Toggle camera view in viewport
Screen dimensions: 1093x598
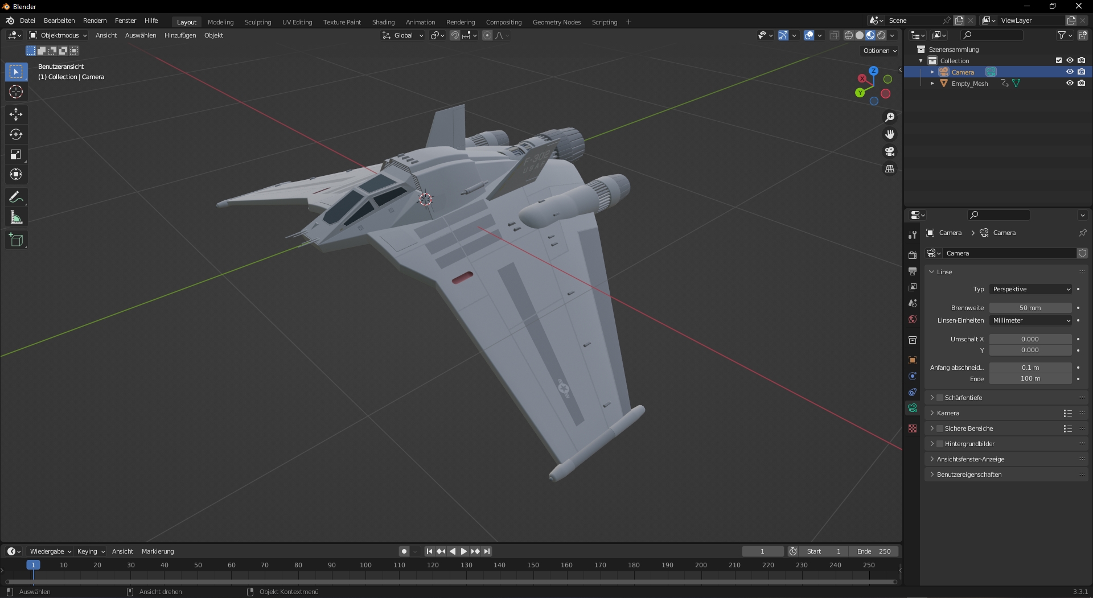(x=889, y=152)
